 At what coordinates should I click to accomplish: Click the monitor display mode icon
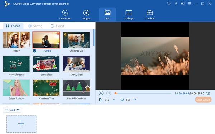pyautogui.click(x=122, y=100)
